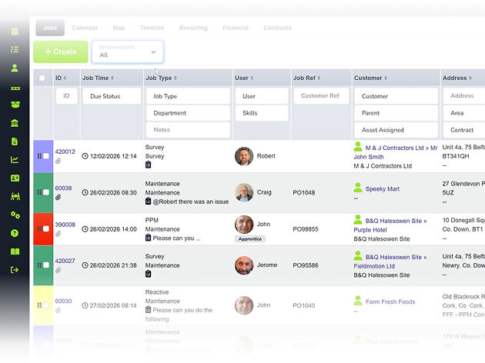Click notes clipboard icon in Jerome's row
Screen dimensions: 485x363
[148, 274]
